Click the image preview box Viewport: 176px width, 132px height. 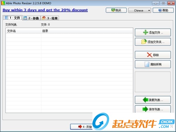(x=153, y=82)
